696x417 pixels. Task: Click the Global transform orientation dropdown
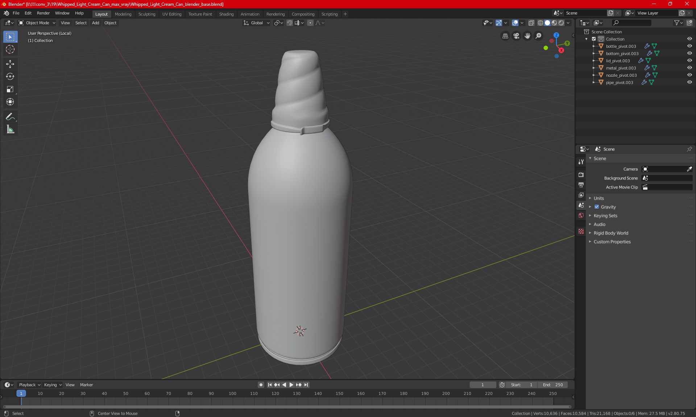[x=257, y=22]
